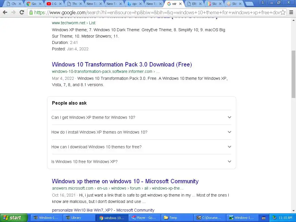Open the Temp folder from taskbar
Viewport: 296px width, 222px height.
177,218
